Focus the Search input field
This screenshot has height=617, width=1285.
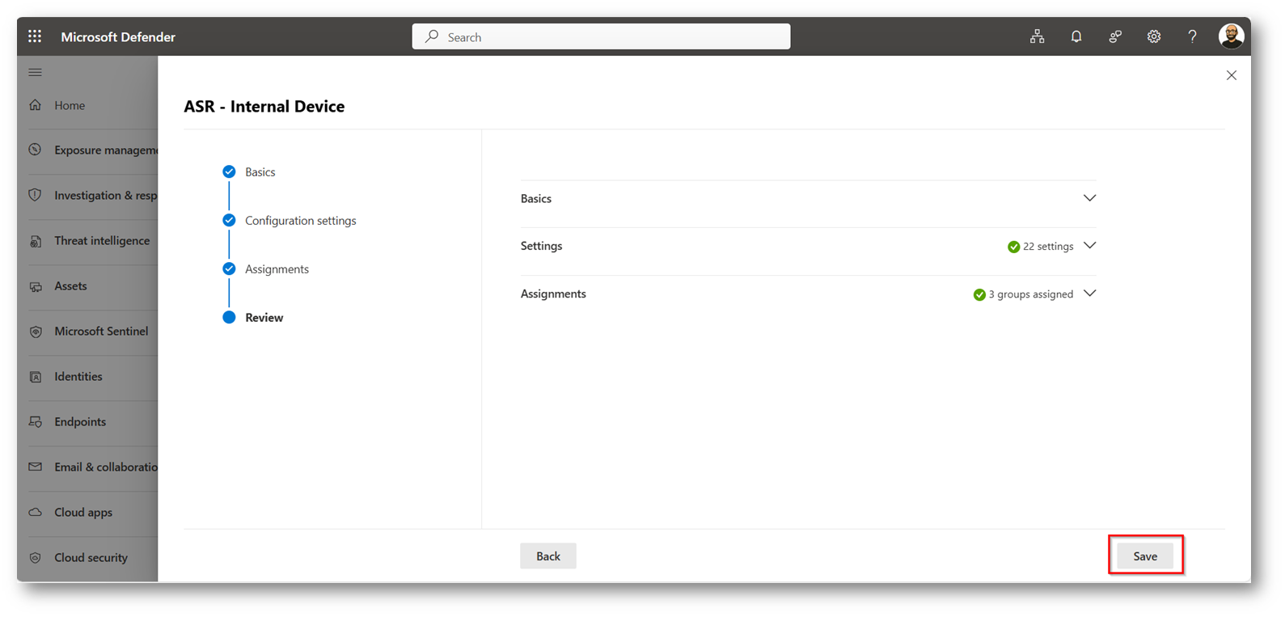601,36
